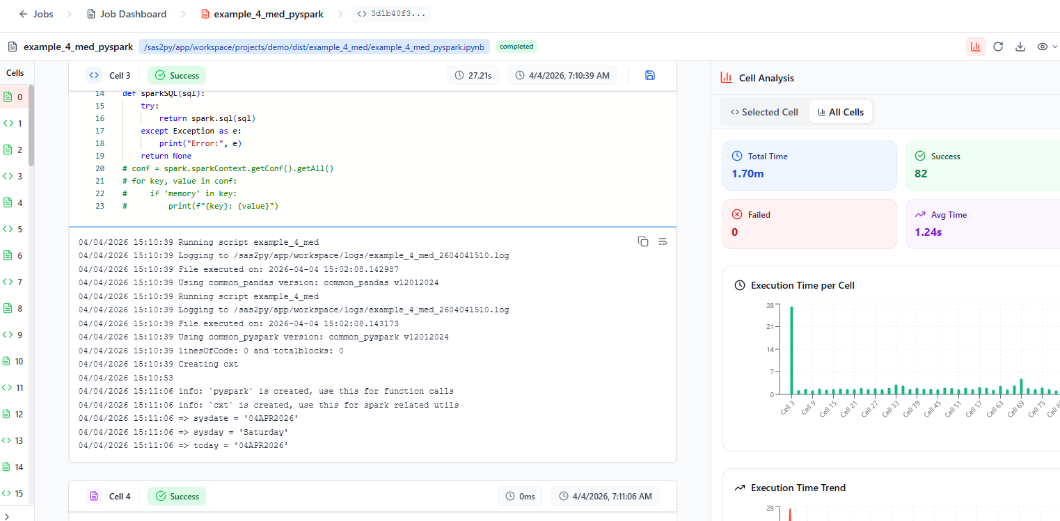Switch to the Selected Cell tab
Screen dimensions: 1060x521
tap(764, 112)
